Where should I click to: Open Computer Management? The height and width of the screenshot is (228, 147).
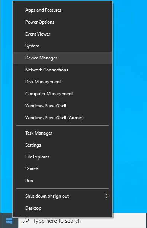(x=63, y=94)
